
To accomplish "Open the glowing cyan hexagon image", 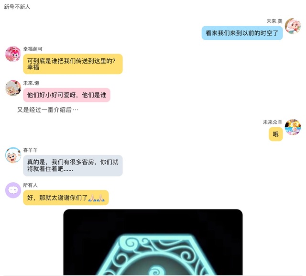I will (x=153, y=242).
